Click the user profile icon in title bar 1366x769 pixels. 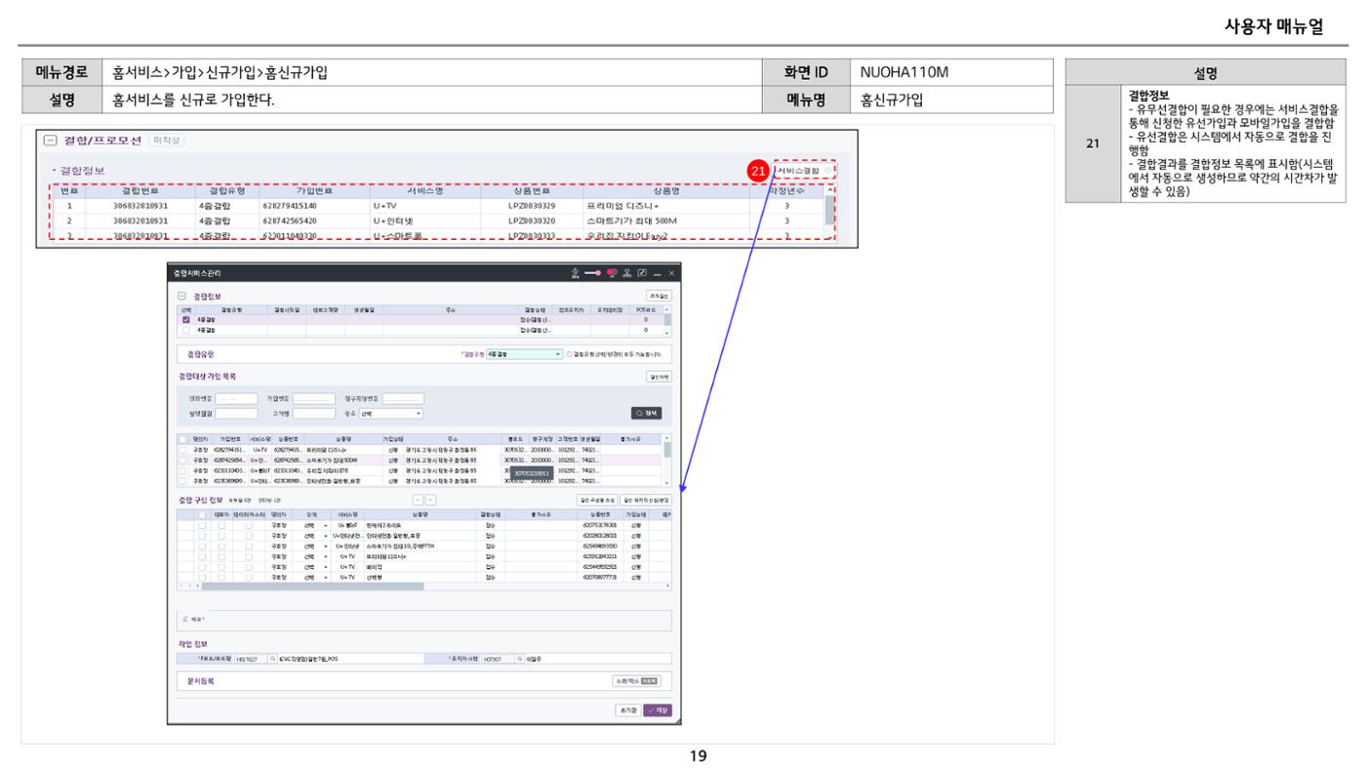(626, 272)
